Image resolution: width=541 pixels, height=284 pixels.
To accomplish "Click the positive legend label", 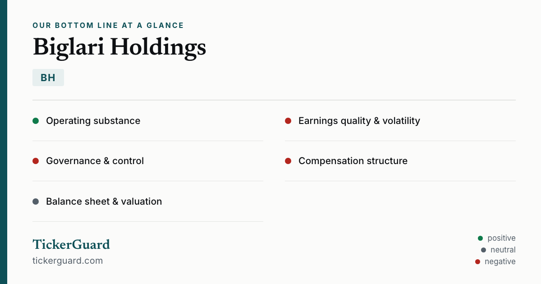I will 501,238.
